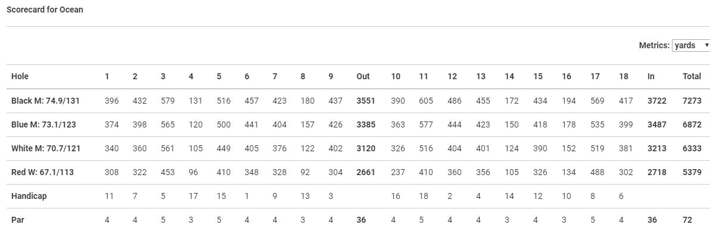
Task: Click the Handicap row label
Action: pyautogui.click(x=29, y=196)
